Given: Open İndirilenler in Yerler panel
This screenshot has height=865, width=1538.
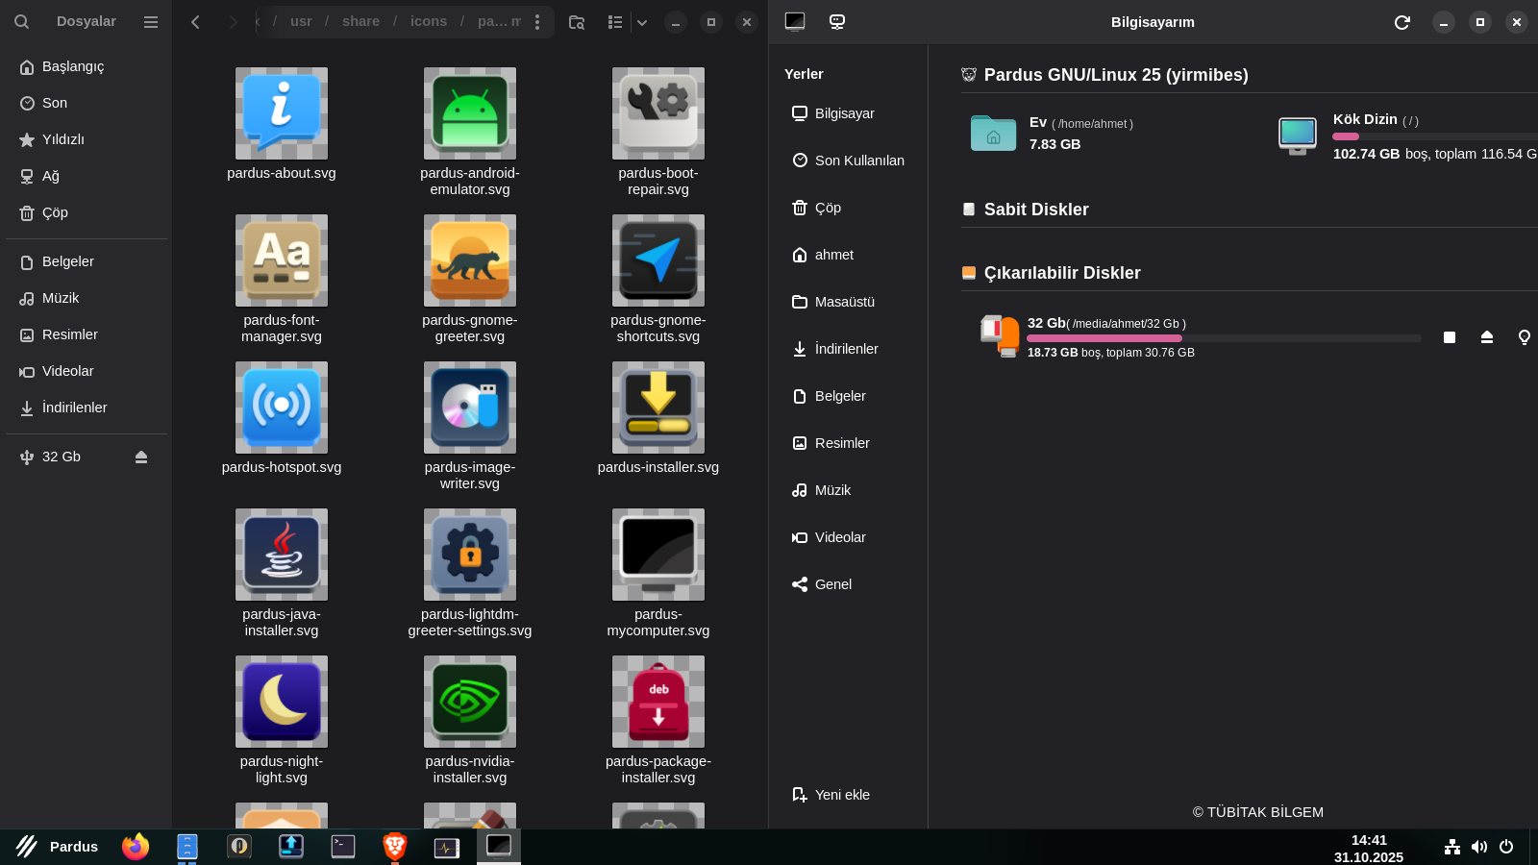Looking at the screenshot, I should (x=846, y=349).
